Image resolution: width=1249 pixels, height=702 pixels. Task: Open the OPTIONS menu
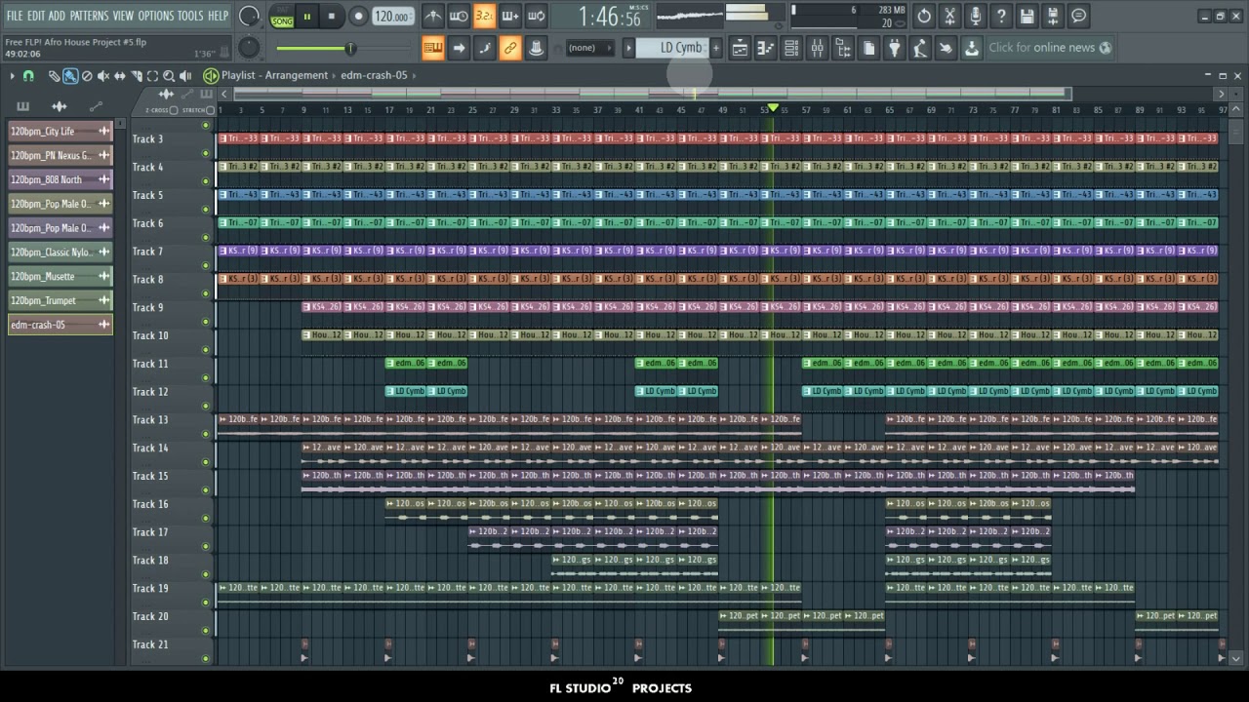[x=155, y=16]
